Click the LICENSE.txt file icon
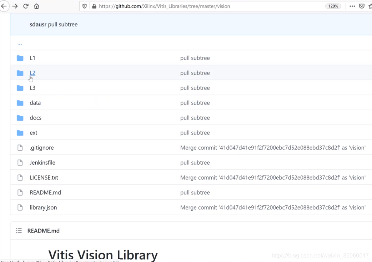372x262 pixels. click(x=20, y=178)
